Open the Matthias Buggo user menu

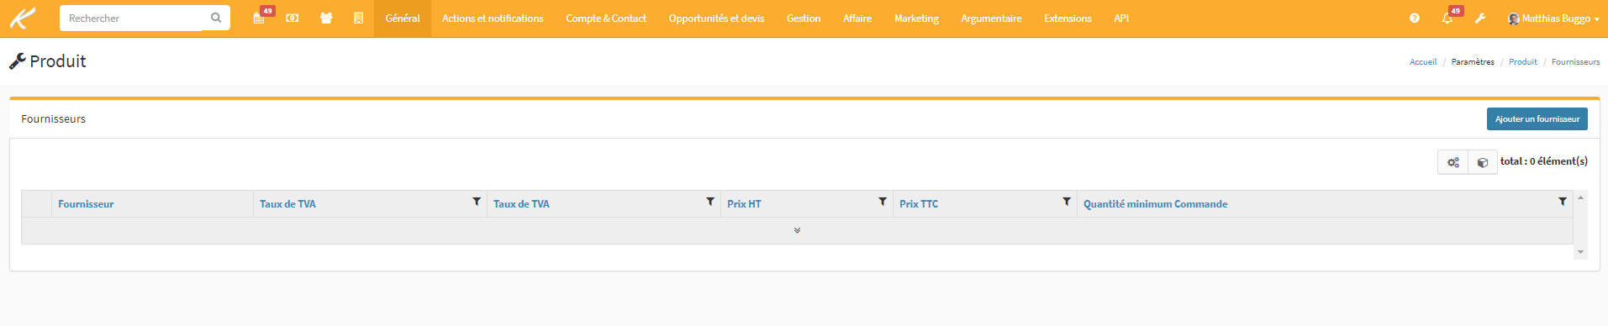point(1553,18)
